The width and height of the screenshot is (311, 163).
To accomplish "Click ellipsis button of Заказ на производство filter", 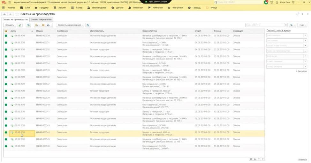I will pos(306,51).
